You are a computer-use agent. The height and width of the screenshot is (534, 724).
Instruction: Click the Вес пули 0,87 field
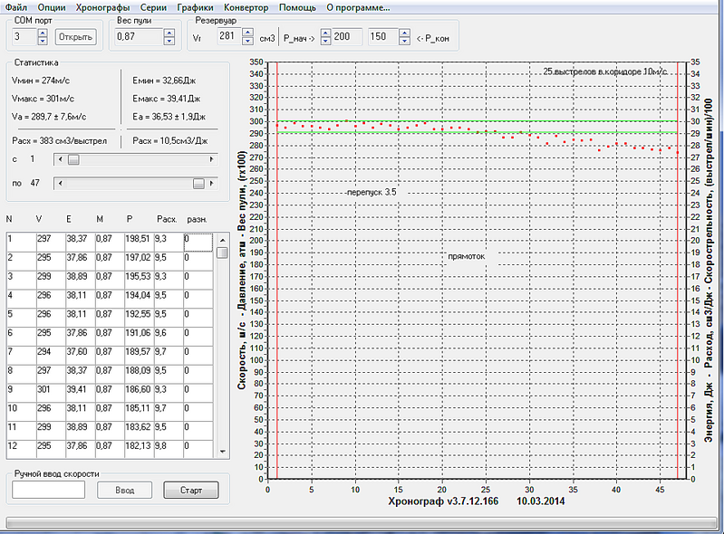(x=139, y=37)
